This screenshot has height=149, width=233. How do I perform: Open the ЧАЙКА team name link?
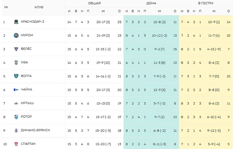[x=26, y=89]
